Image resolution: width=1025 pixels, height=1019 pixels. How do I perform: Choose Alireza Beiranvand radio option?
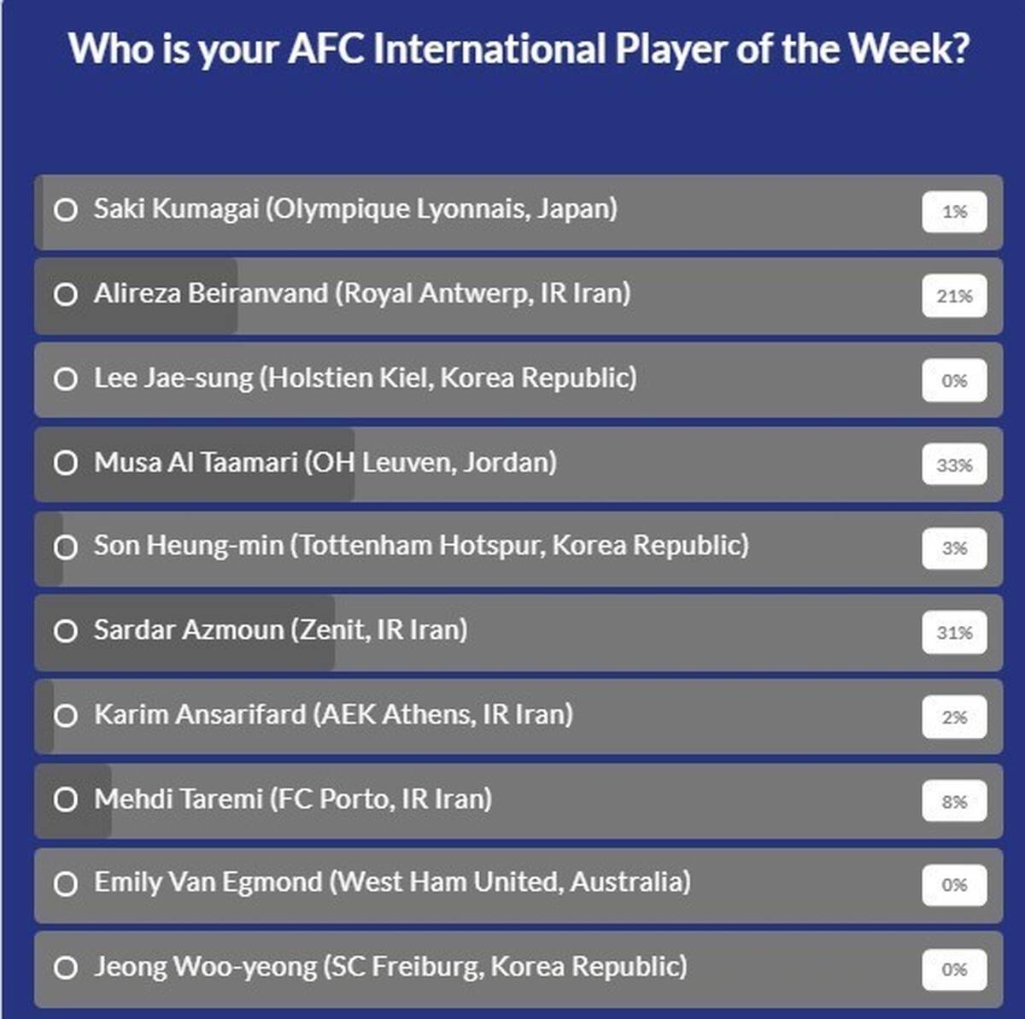coord(66,294)
